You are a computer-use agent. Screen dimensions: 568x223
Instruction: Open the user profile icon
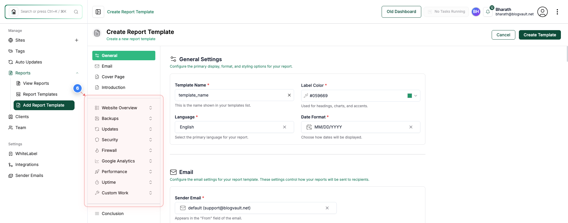pos(543,12)
